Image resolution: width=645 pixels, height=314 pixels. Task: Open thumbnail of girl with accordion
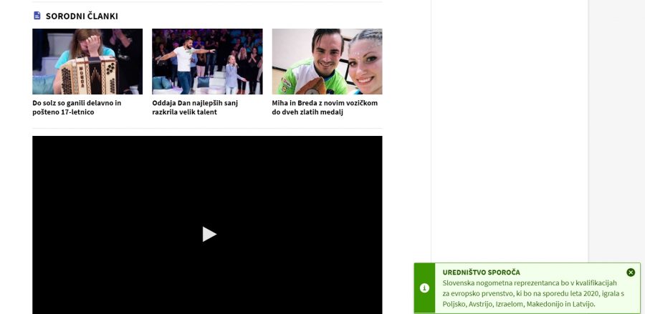click(x=87, y=62)
